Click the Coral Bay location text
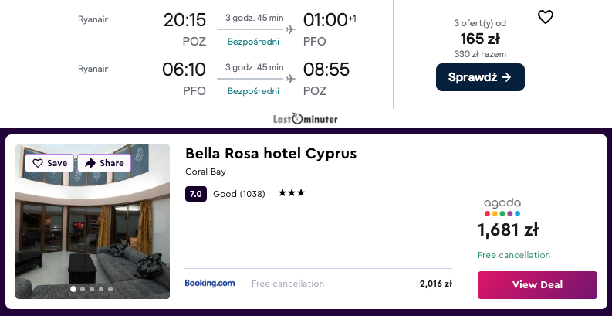Image resolution: width=612 pixels, height=316 pixels. tap(205, 172)
